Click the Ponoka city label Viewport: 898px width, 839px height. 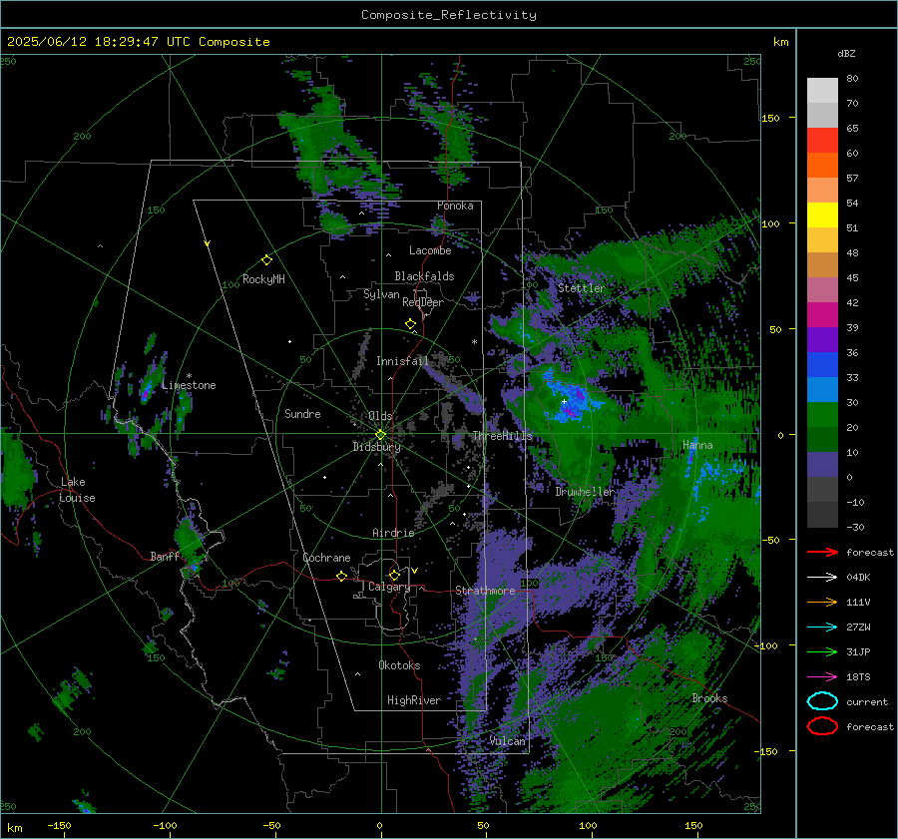click(455, 206)
